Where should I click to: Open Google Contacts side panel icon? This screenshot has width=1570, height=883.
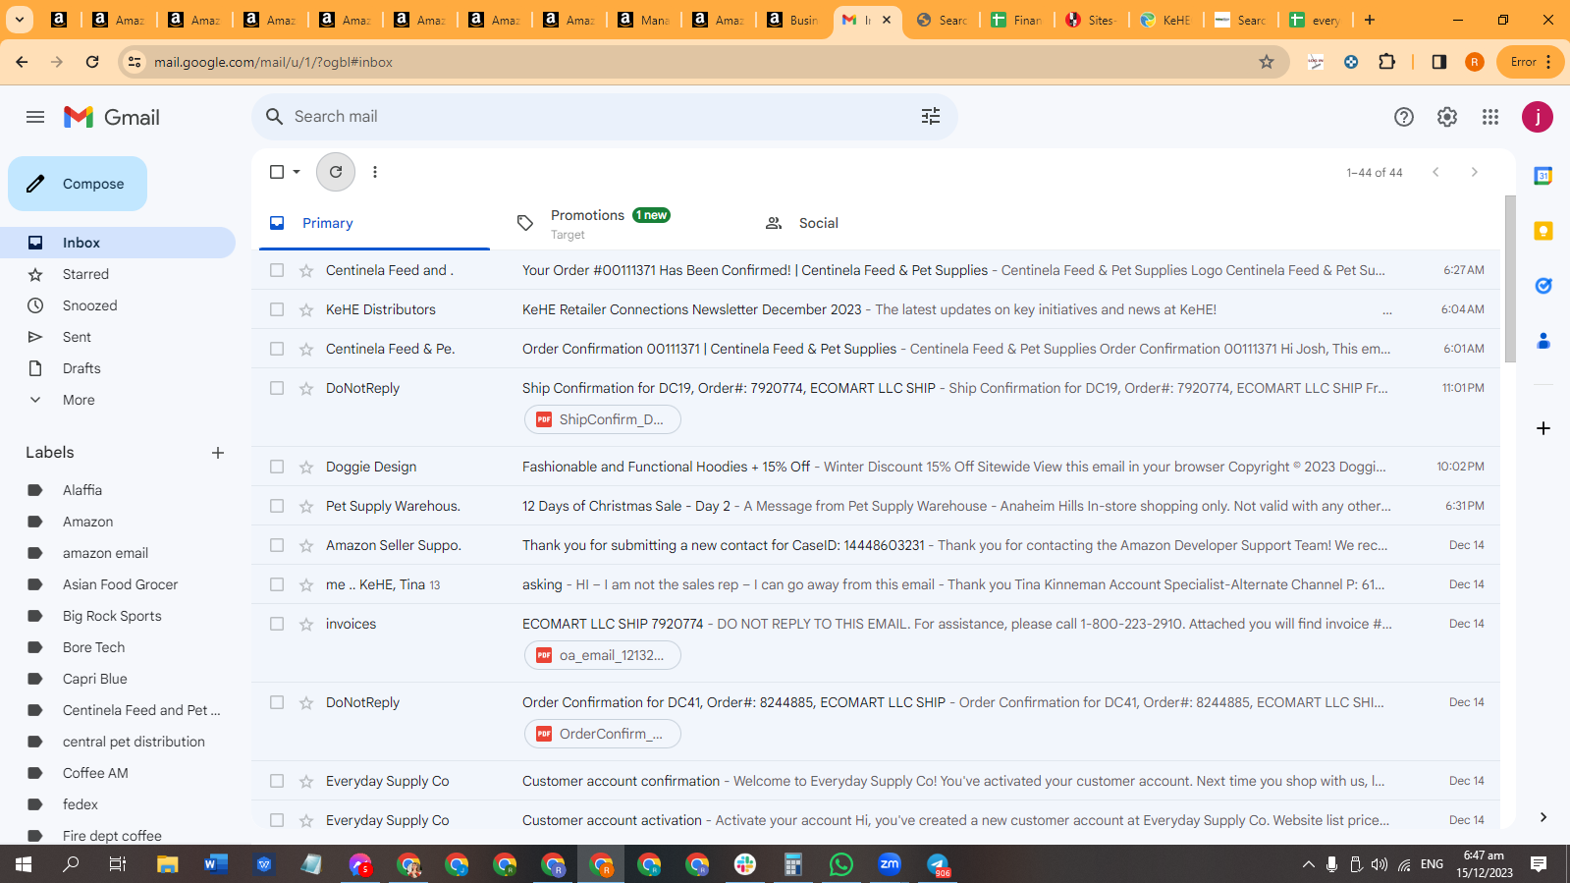pyautogui.click(x=1543, y=341)
